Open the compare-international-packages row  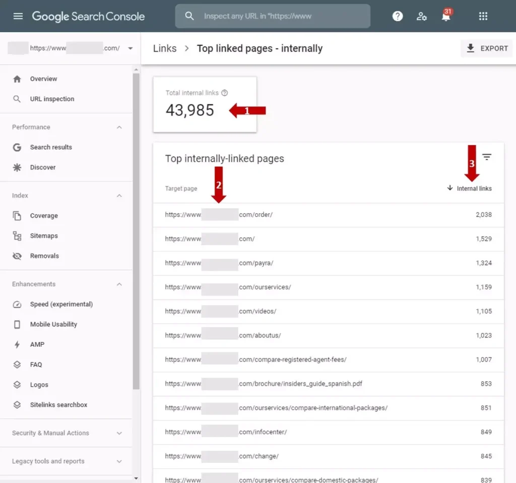click(328, 408)
